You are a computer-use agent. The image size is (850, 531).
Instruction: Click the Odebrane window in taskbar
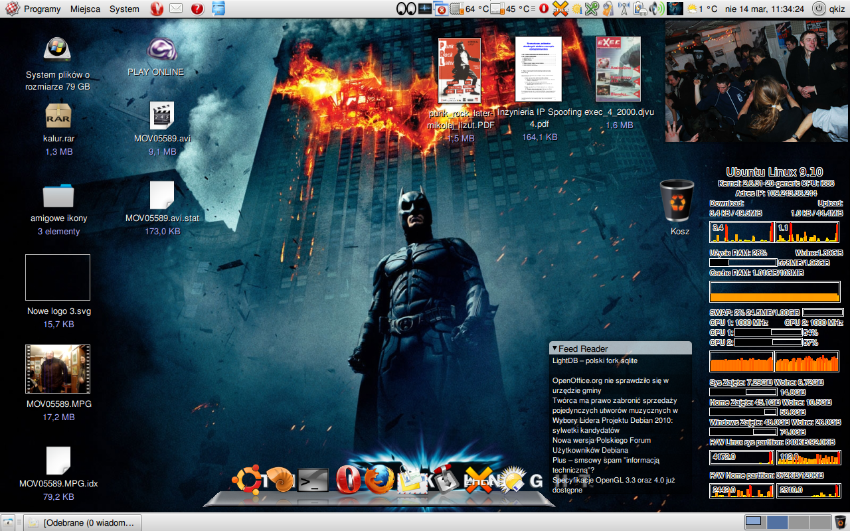point(84,522)
